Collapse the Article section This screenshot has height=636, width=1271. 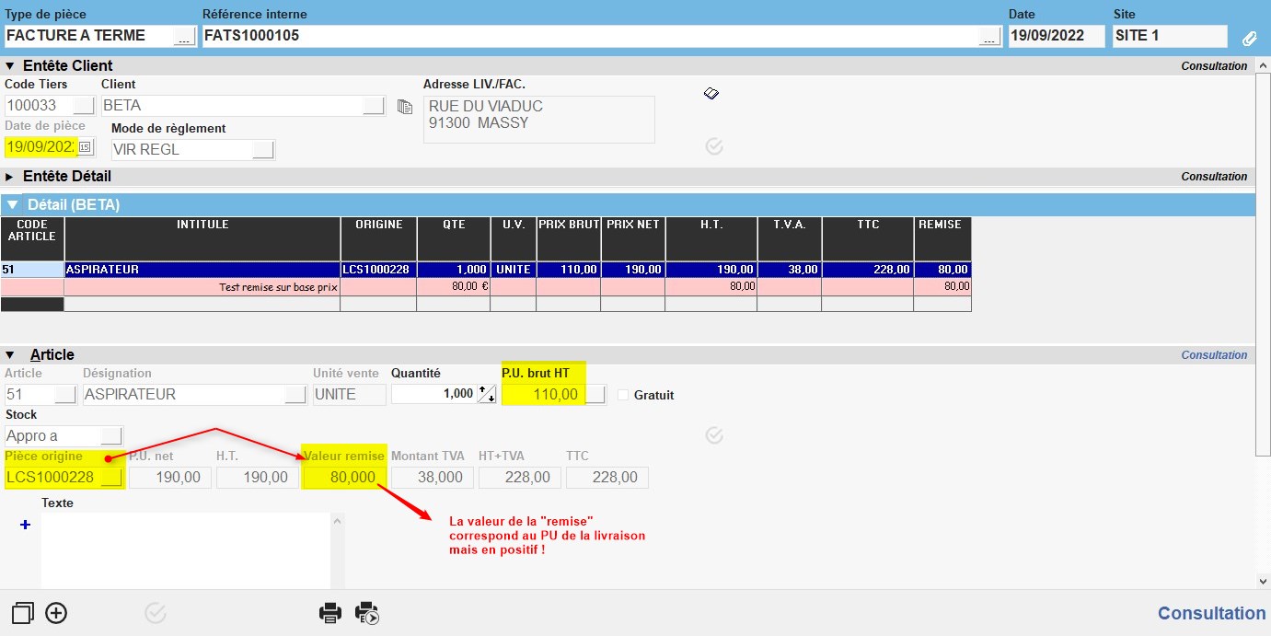click(x=10, y=355)
